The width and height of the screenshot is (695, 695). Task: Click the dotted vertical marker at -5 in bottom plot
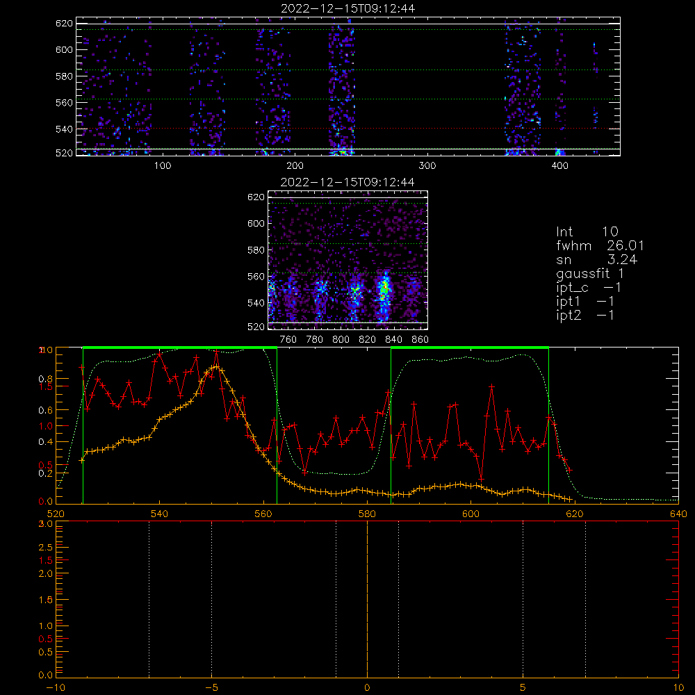click(x=211, y=599)
